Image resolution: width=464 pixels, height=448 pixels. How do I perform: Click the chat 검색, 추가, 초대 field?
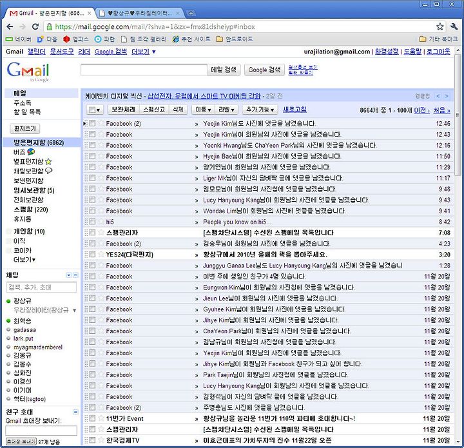41,287
